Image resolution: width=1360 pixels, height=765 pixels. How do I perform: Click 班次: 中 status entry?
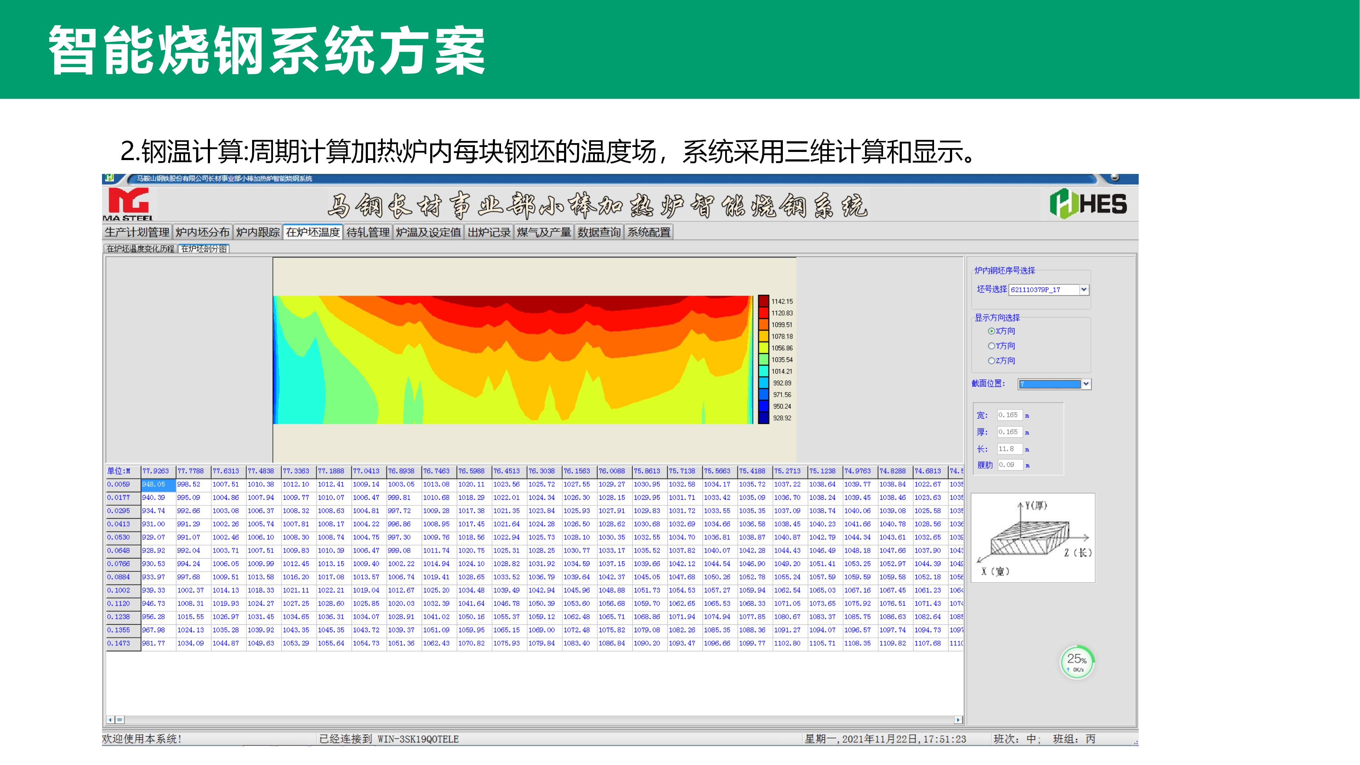1017,739
